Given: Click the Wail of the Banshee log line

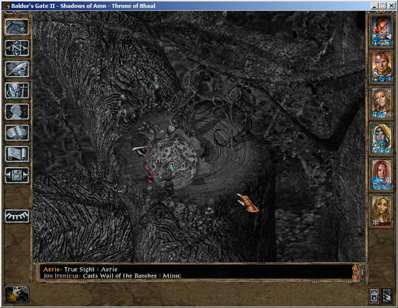Looking at the screenshot, I should [112, 275].
